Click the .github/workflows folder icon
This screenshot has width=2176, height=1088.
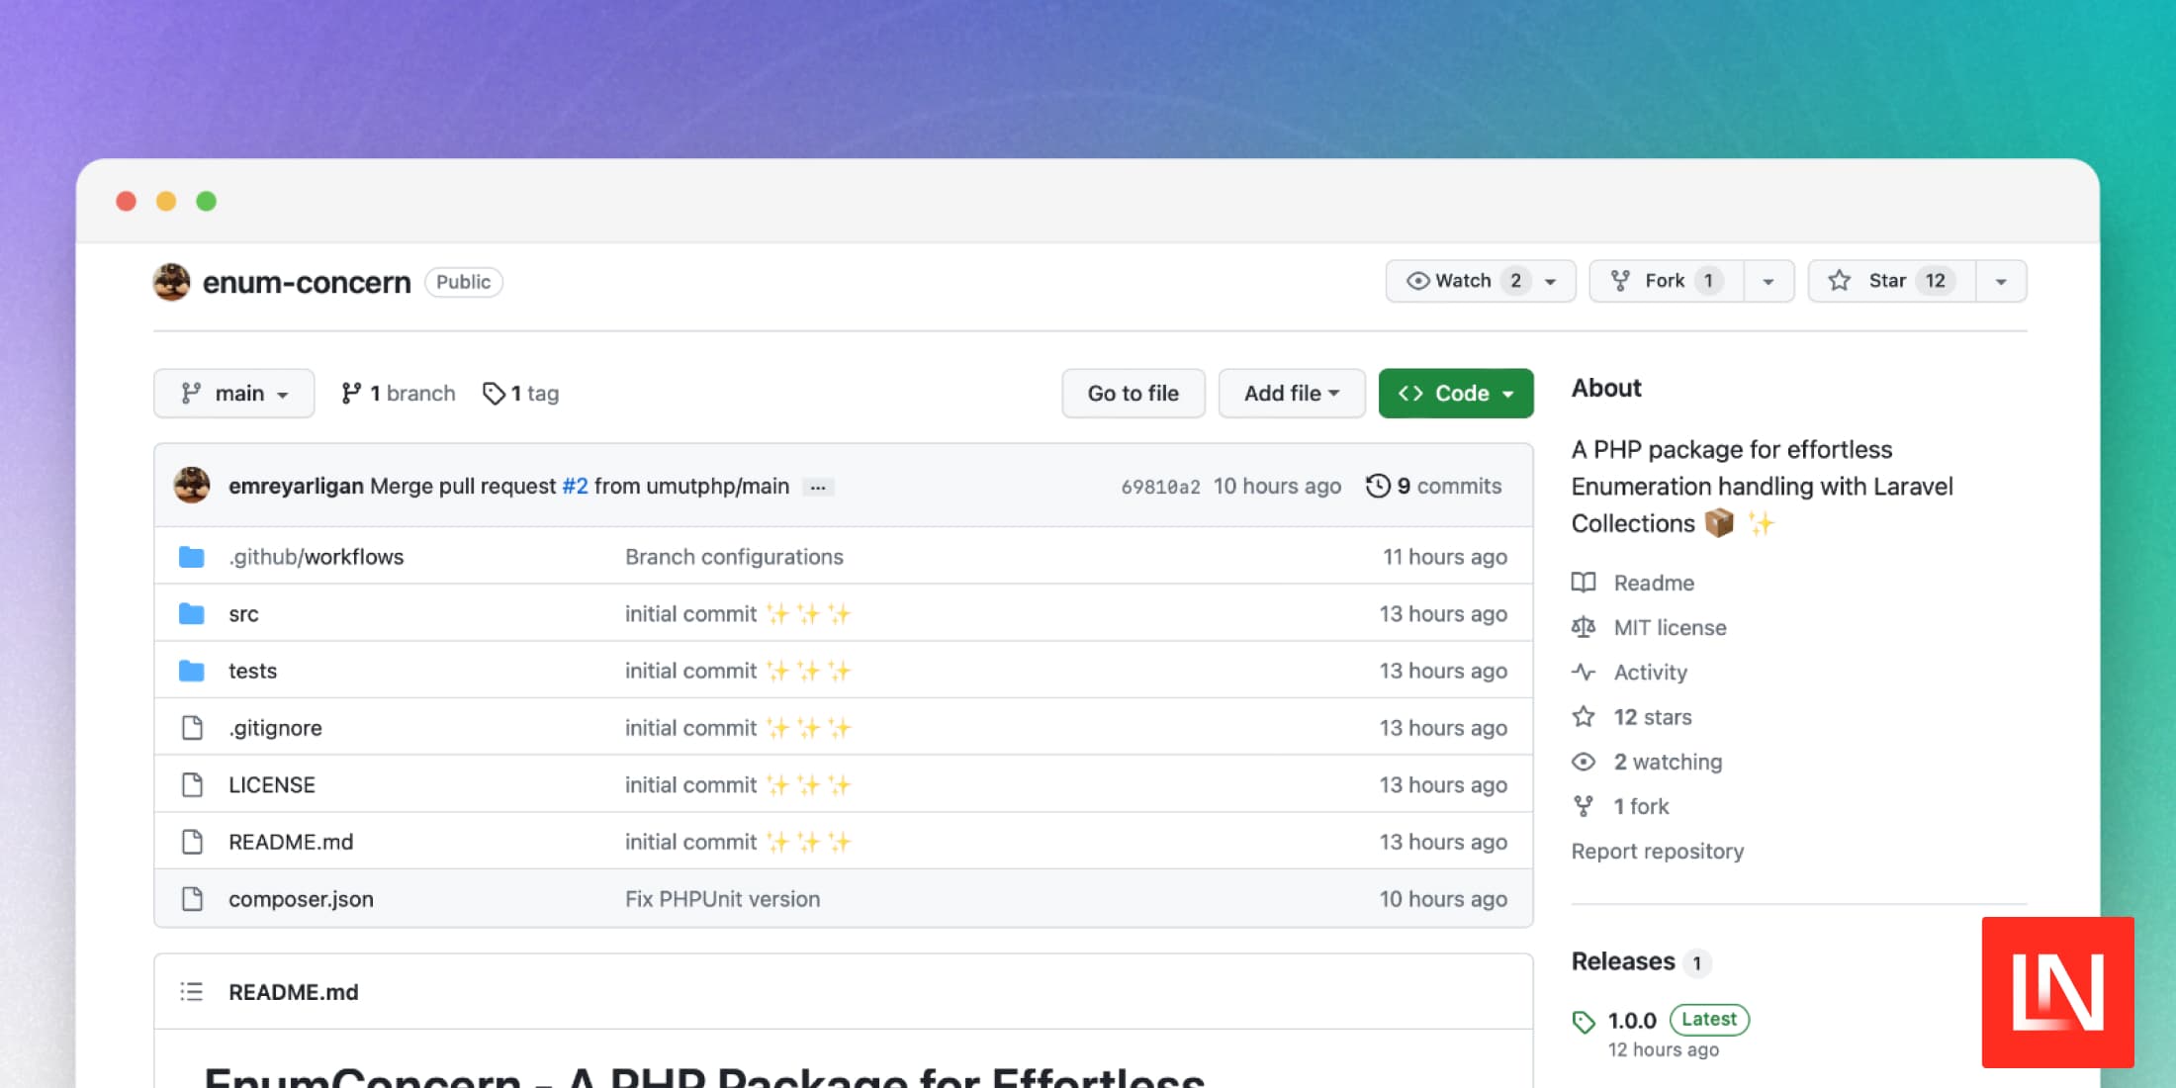[192, 557]
